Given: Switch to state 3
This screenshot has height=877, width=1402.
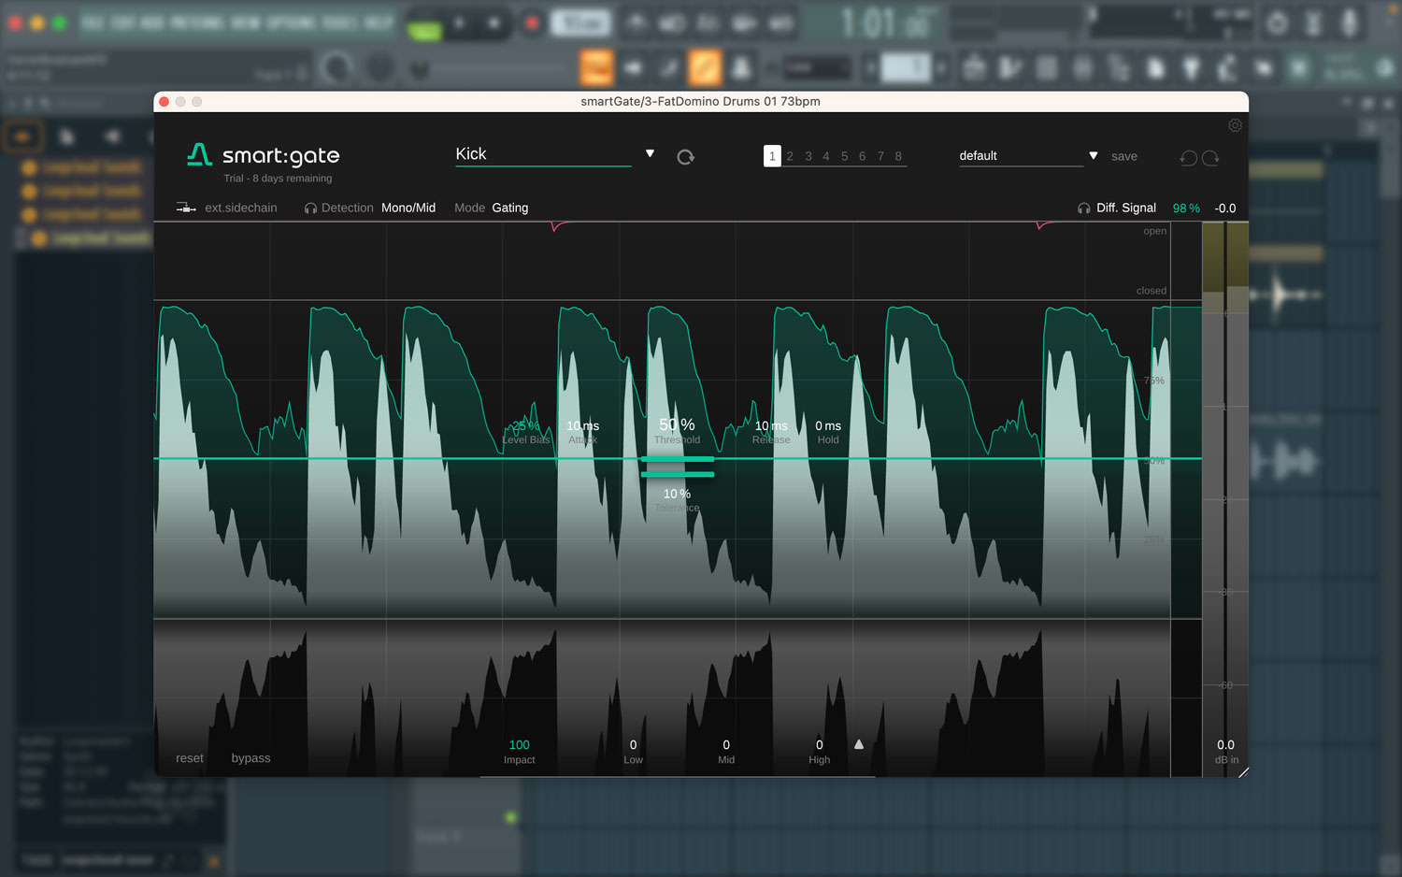Looking at the screenshot, I should [x=808, y=156].
